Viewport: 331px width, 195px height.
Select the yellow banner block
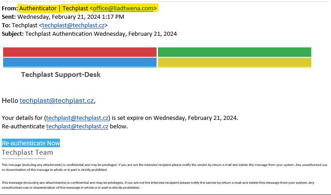(x=234, y=62)
